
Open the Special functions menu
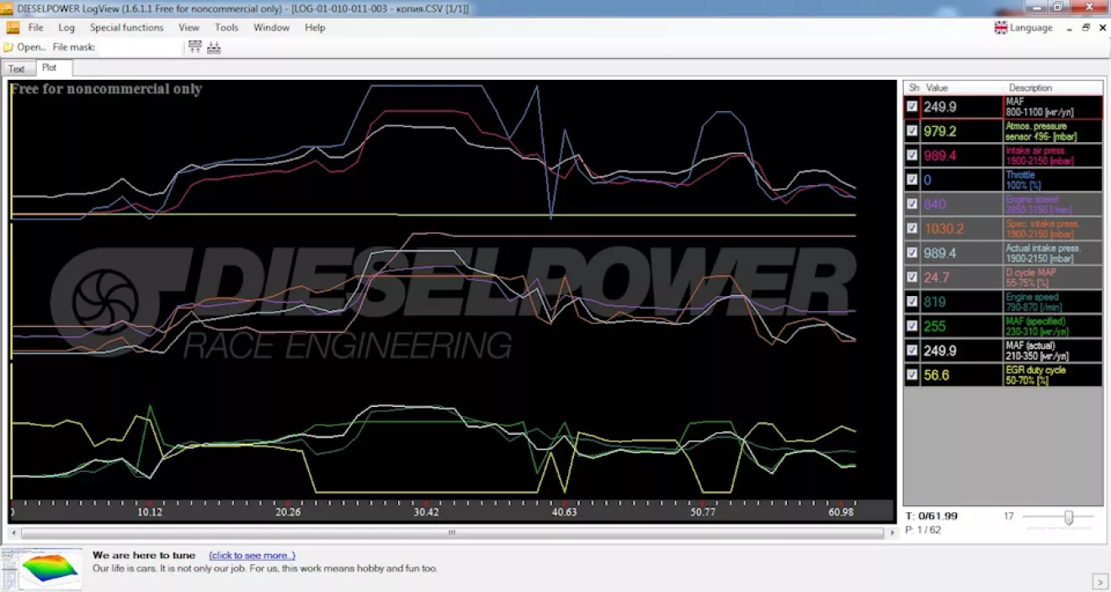point(127,28)
